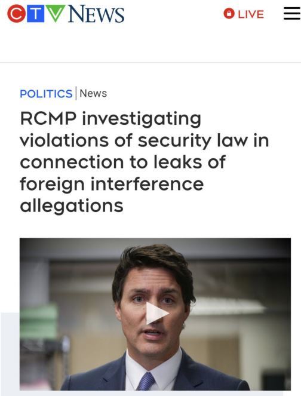Watch the LIVE stream link
Viewport: 301px width, 396px height.
[244, 14]
